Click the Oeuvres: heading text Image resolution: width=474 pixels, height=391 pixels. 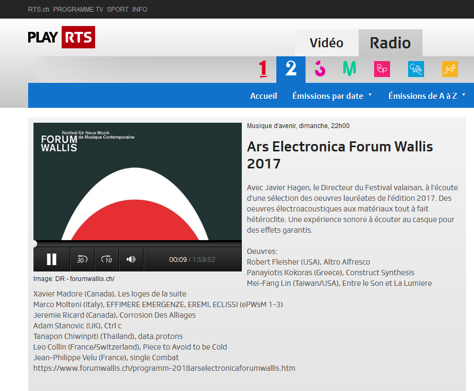pyautogui.click(x=262, y=251)
